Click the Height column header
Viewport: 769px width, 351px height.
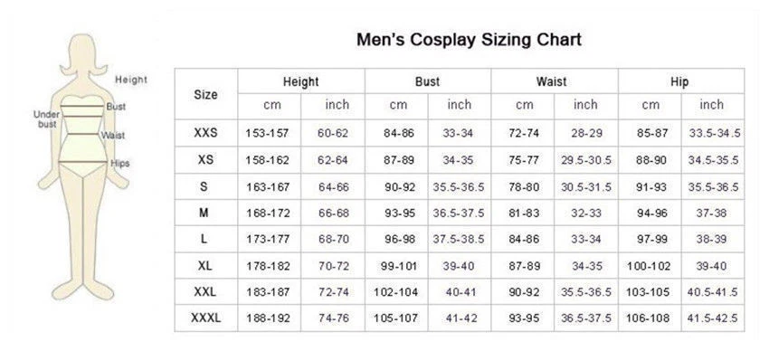click(300, 81)
